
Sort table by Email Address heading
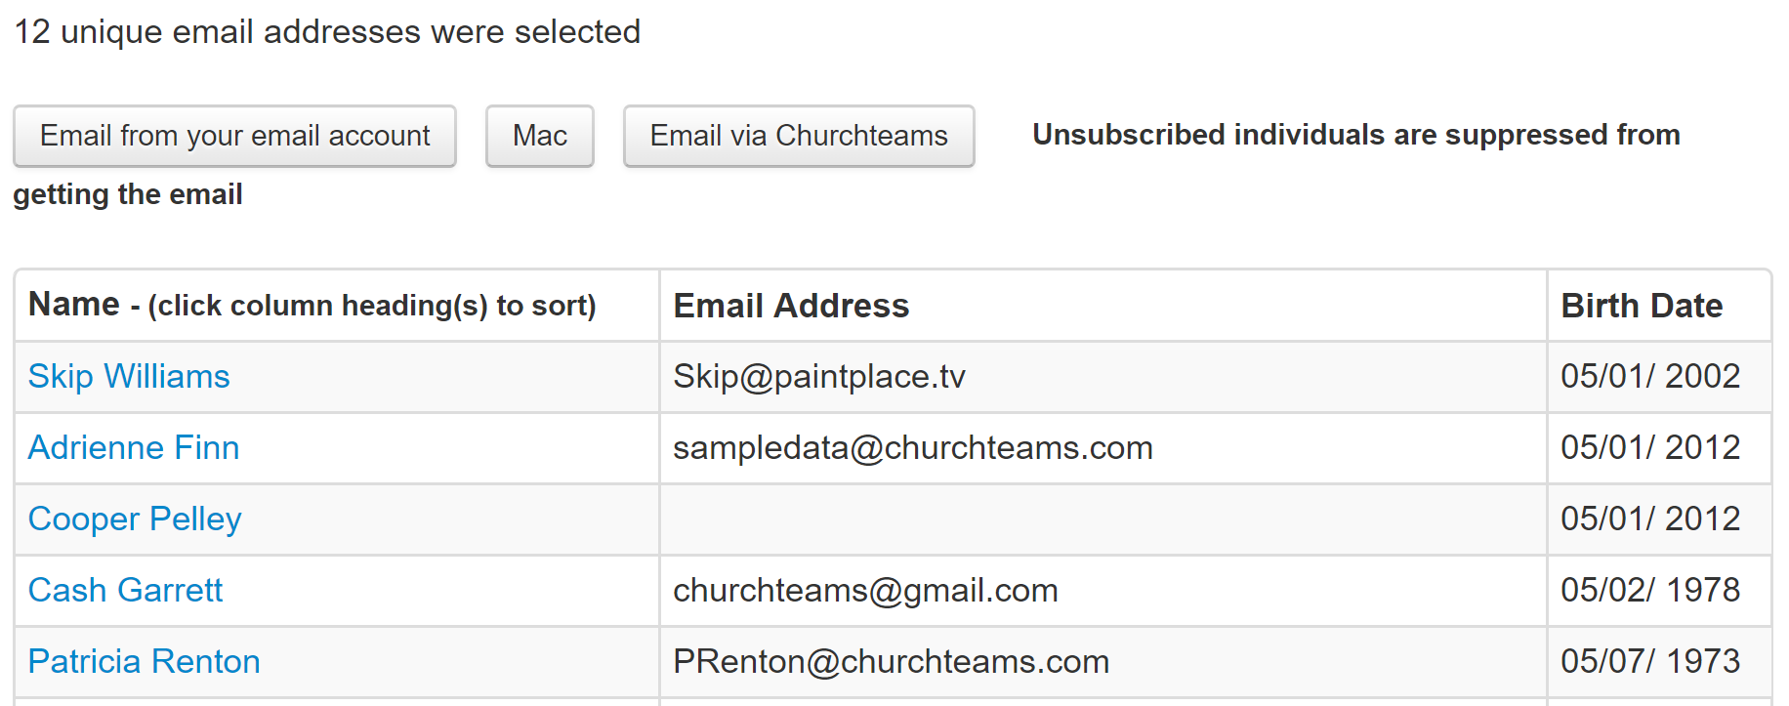[791, 306]
